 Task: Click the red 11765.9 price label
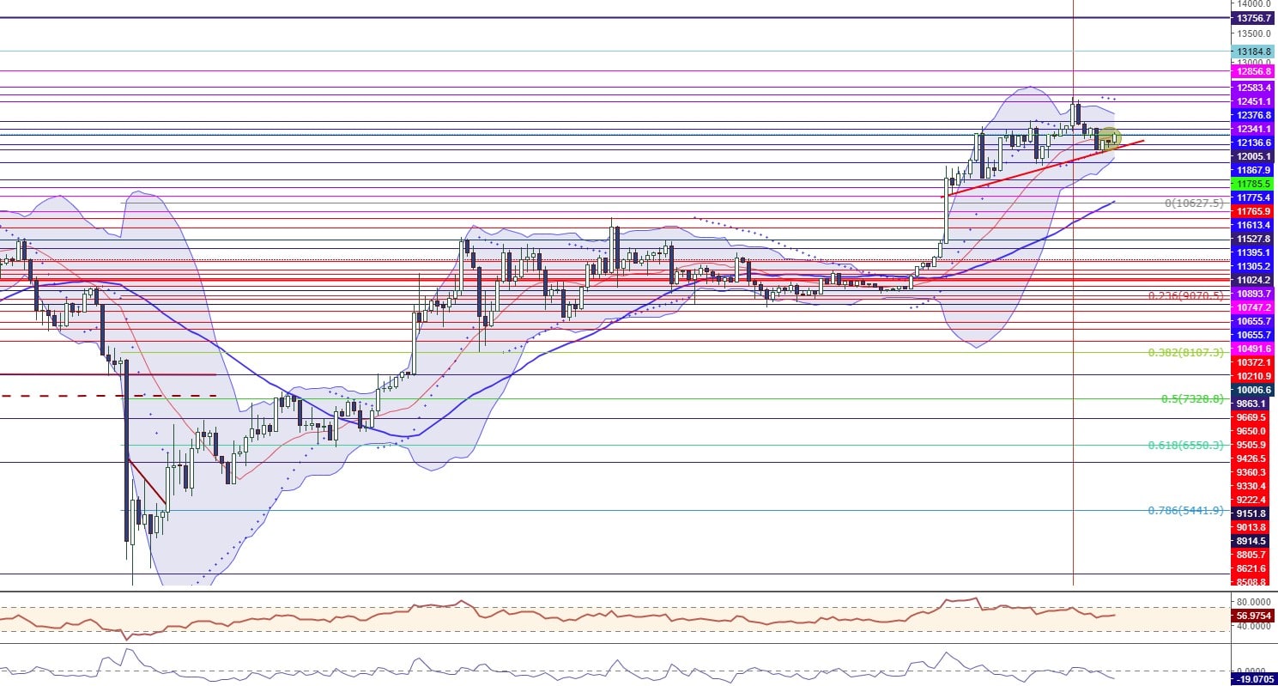1254,211
